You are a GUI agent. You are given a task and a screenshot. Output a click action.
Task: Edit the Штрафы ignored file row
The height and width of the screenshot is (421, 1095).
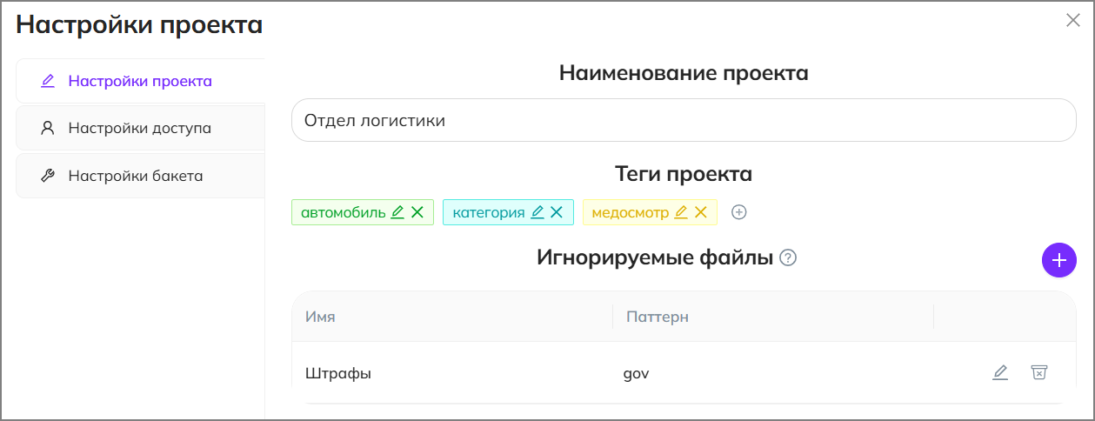1000,373
